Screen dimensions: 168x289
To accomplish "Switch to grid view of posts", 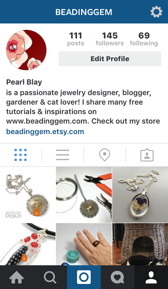I will (20, 155).
